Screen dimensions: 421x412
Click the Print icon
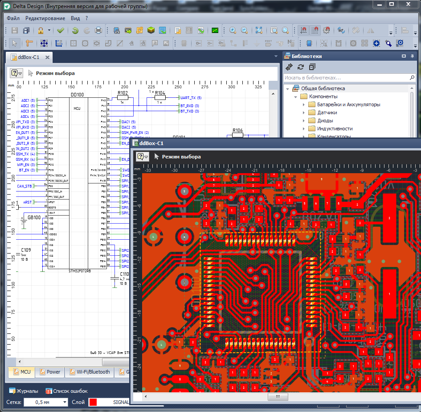click(x=98, y=30)
